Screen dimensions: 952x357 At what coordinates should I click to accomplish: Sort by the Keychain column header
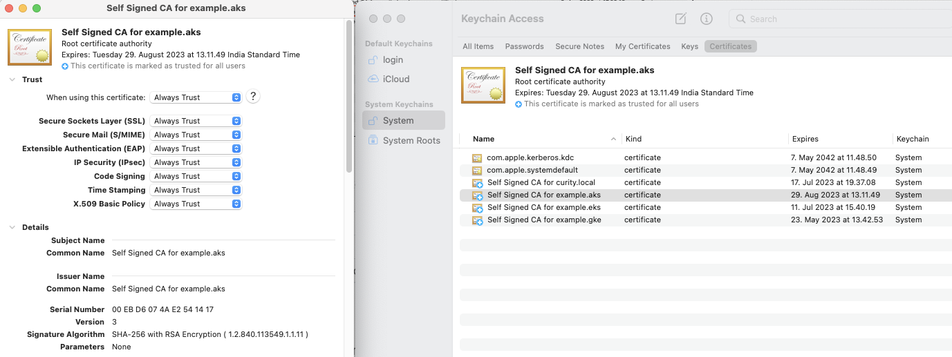(x=913, y=139)
